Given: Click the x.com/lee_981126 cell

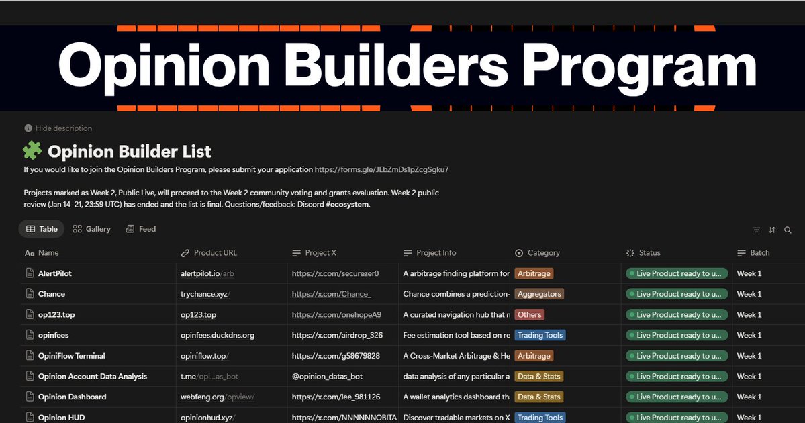Looking at the screenshot, I should point(343,397).
